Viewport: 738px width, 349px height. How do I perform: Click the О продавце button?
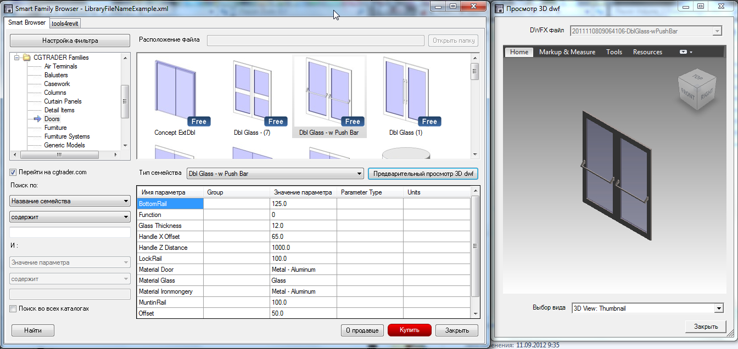pyautogui.click(x=362, y=330)
